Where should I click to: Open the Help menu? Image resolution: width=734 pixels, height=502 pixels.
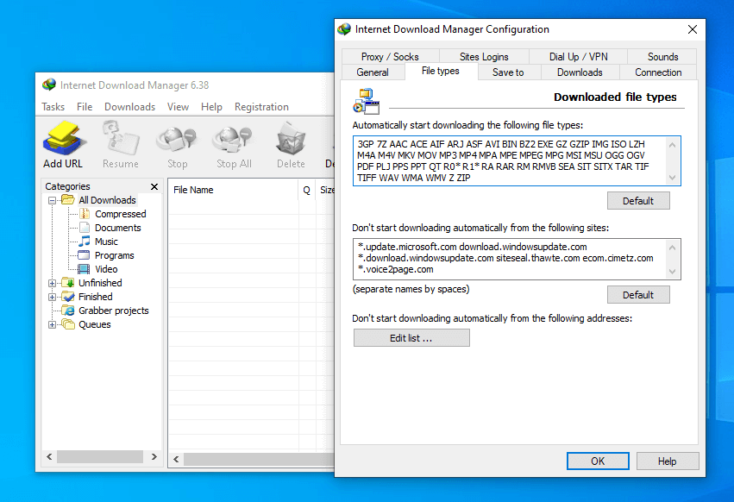click(211, 107)
